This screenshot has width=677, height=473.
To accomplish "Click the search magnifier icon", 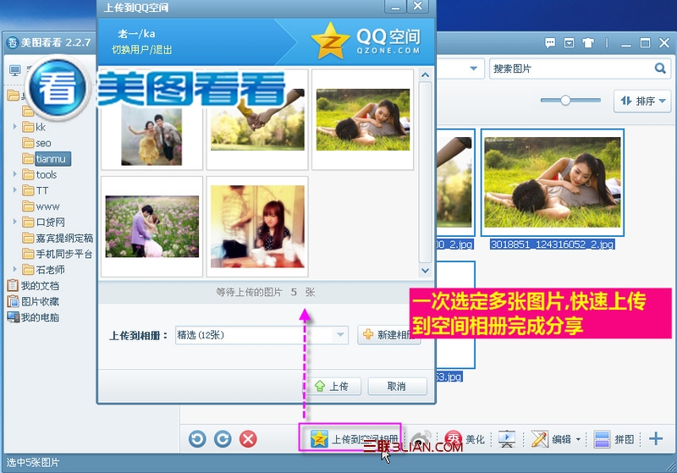I will (660, 69).
